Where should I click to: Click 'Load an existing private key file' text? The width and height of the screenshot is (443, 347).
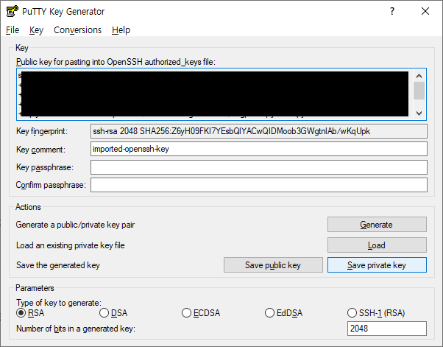71,245
